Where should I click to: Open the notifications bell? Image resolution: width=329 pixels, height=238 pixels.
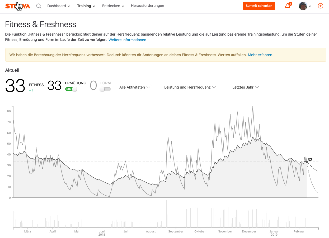(287, 6)
